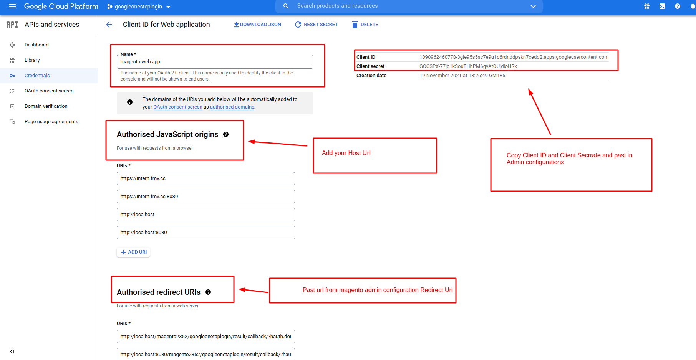Click the Google Cloud Platform logo
The image size is (696, 360).
[x=61, y=7]
